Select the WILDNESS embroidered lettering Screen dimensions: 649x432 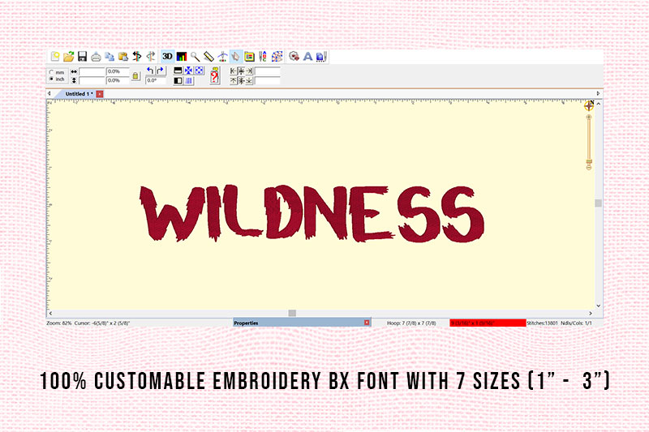312,213
